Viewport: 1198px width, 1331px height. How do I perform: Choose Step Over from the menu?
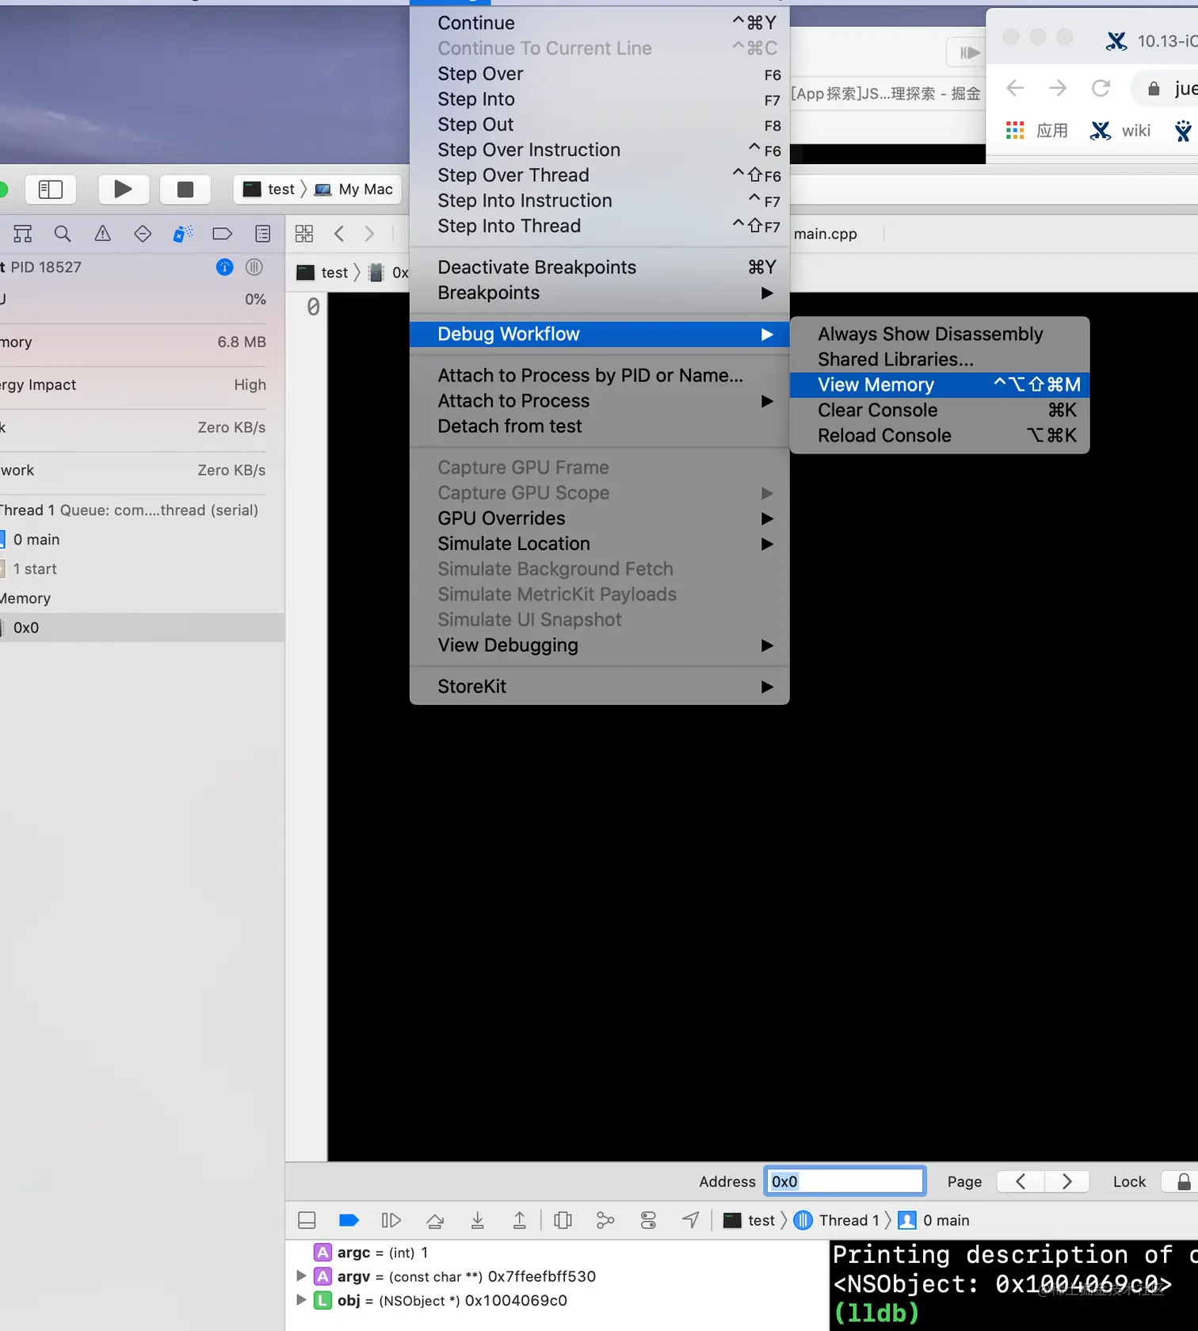coord(600,74)
